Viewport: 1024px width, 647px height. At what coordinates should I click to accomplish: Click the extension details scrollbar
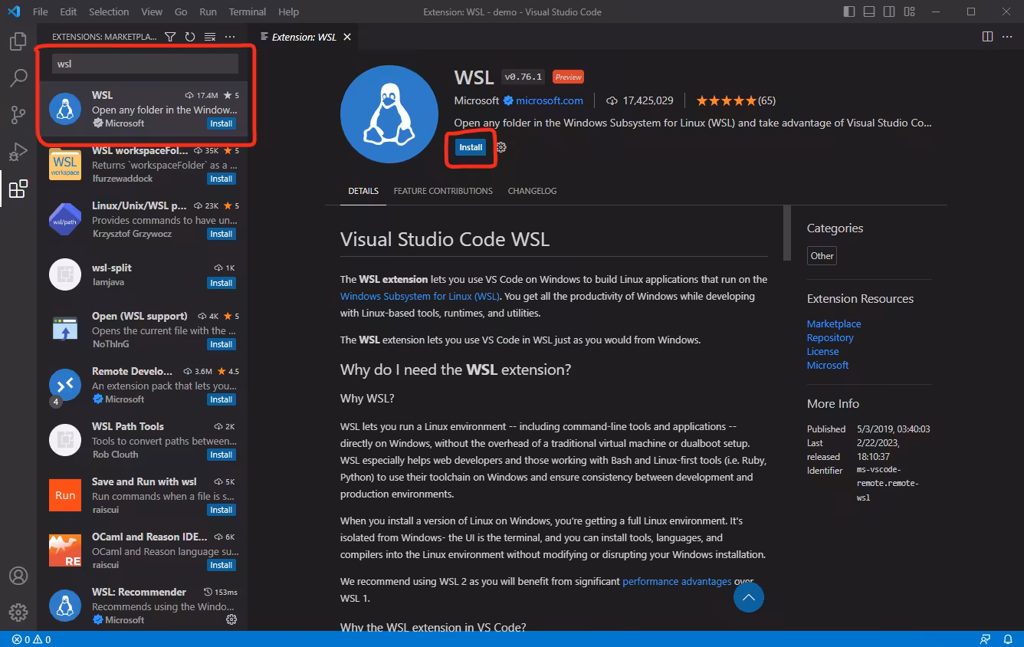point(786,234)
